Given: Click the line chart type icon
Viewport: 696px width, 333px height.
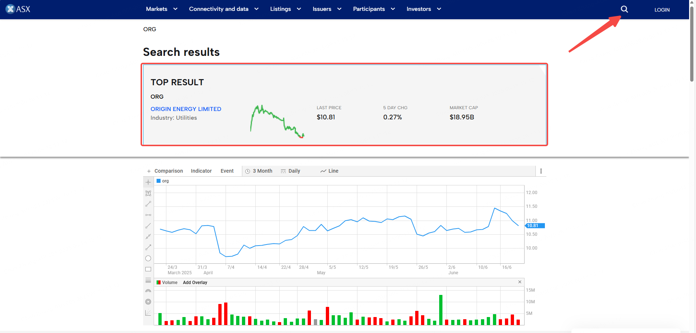Looking at the screenshot, I should [x=323, y=171].
